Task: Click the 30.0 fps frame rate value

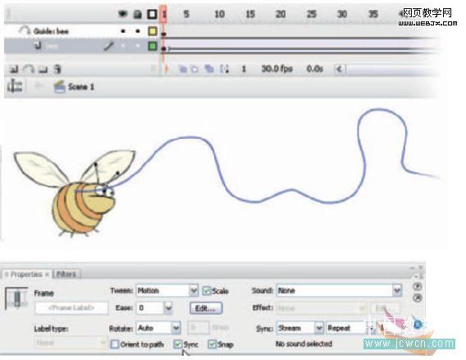Action: [276, 69]
